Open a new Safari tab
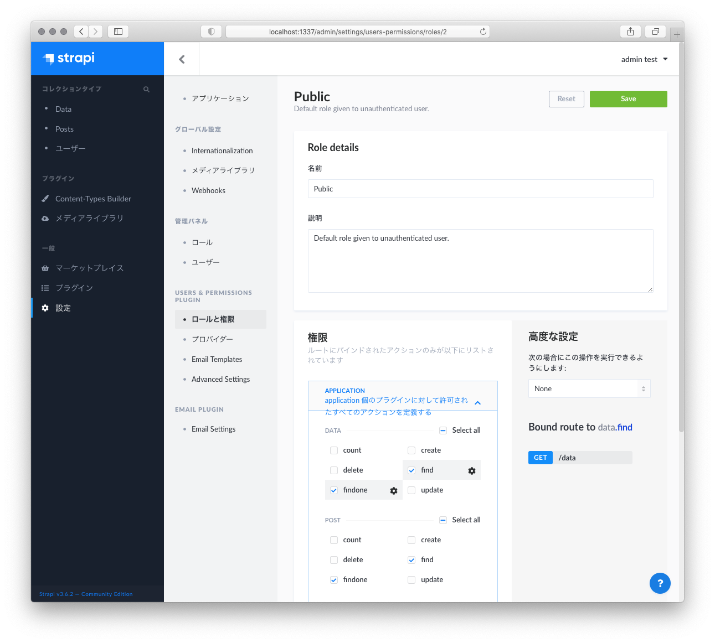The image size is (715, 643). click(x=677, y=34)
